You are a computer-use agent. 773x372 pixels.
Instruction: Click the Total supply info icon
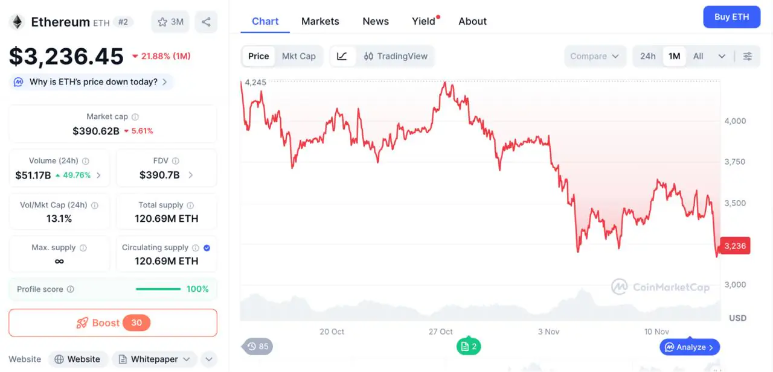pyautogui.click(x=190, y=206)
